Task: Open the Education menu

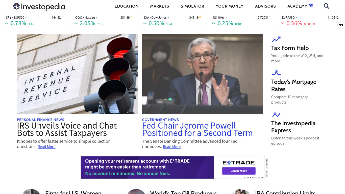Action: (x=127, y=6)
